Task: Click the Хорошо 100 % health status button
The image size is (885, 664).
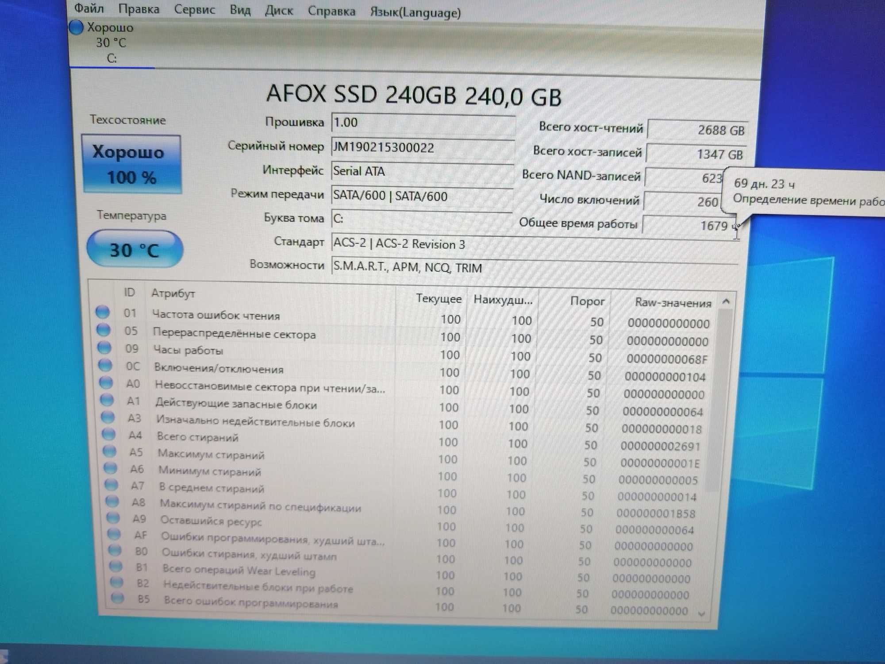Action: 132,164
